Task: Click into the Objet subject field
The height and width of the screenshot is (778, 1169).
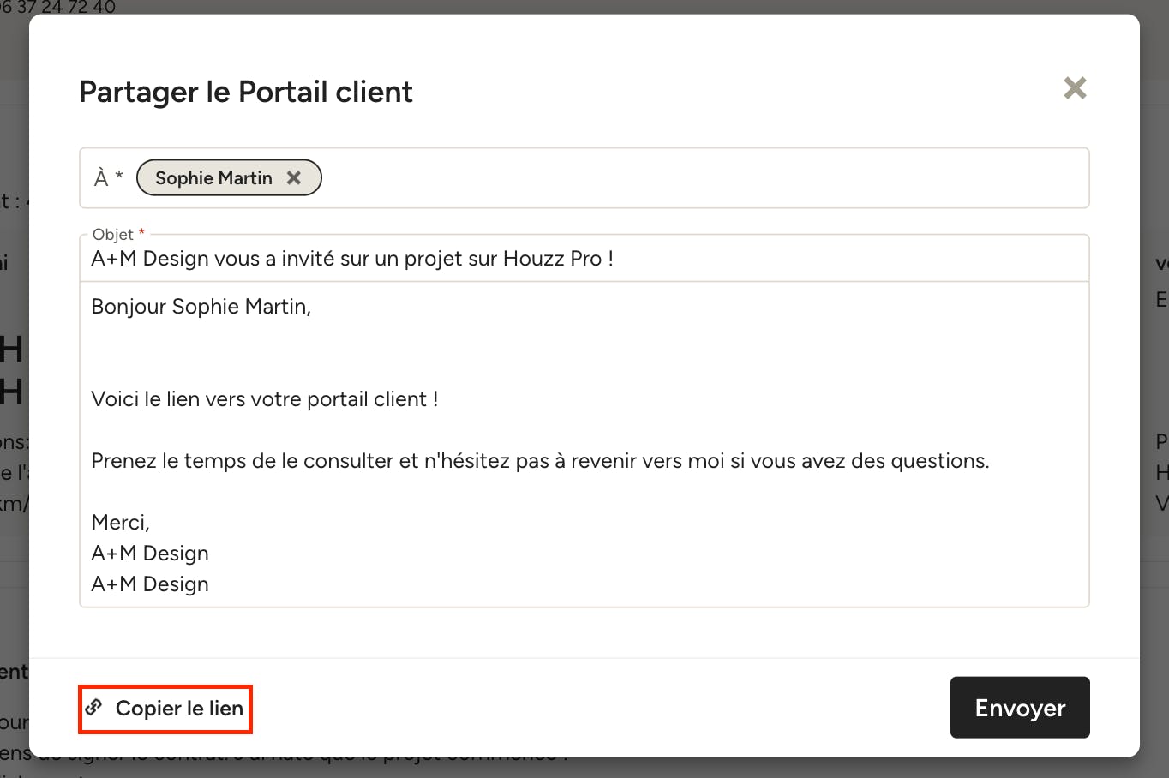Action: point(584,259)
